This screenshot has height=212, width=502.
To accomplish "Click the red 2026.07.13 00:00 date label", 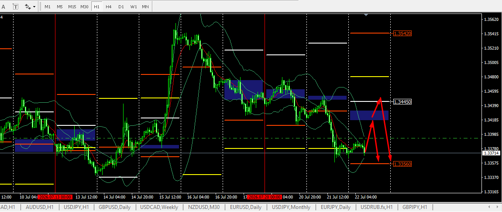I will (55, 197).
